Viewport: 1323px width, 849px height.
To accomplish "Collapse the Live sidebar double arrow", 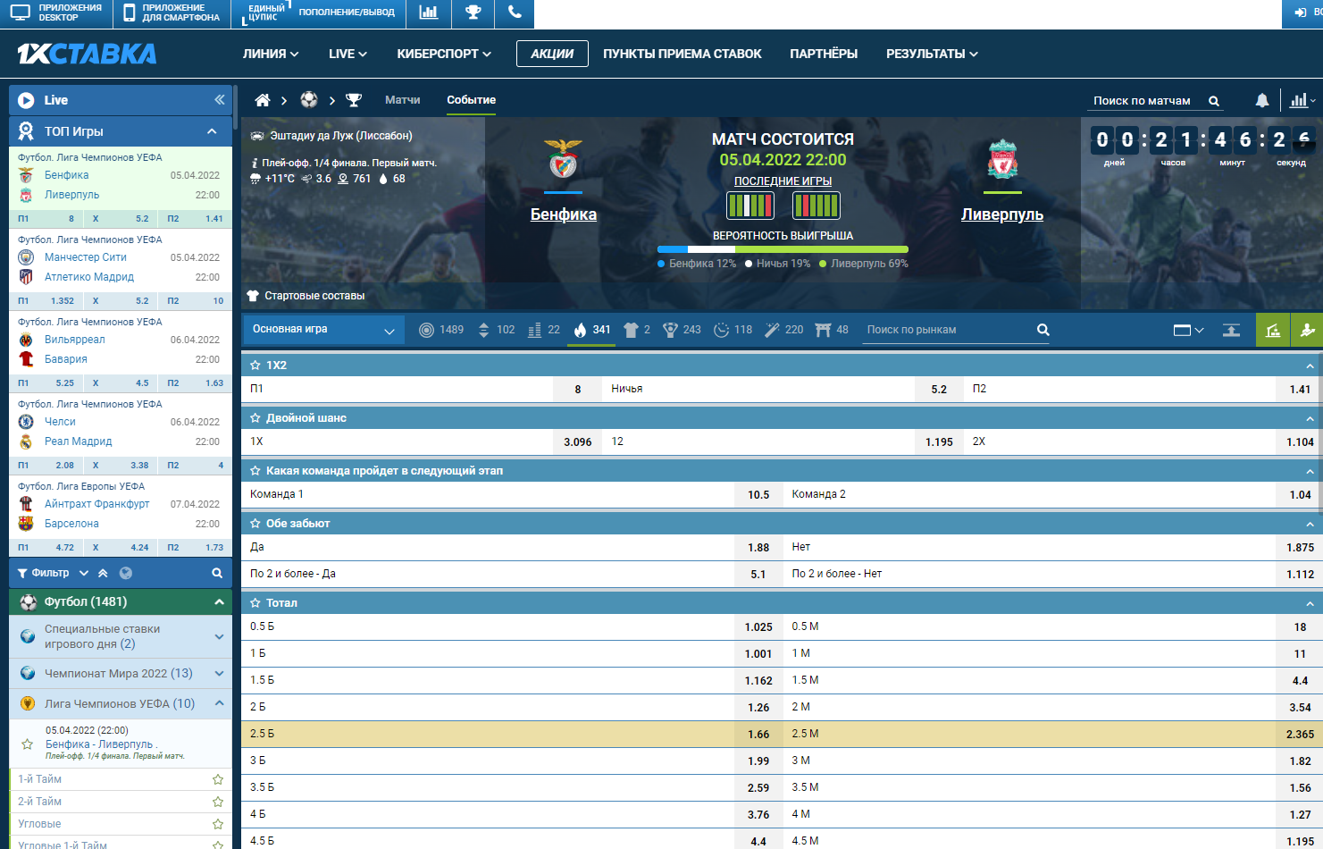I will (x=220, y=100).
